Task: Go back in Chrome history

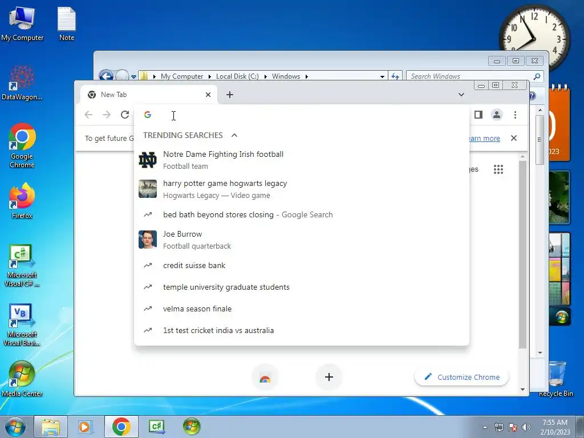Action: click(x=88, y=115)
